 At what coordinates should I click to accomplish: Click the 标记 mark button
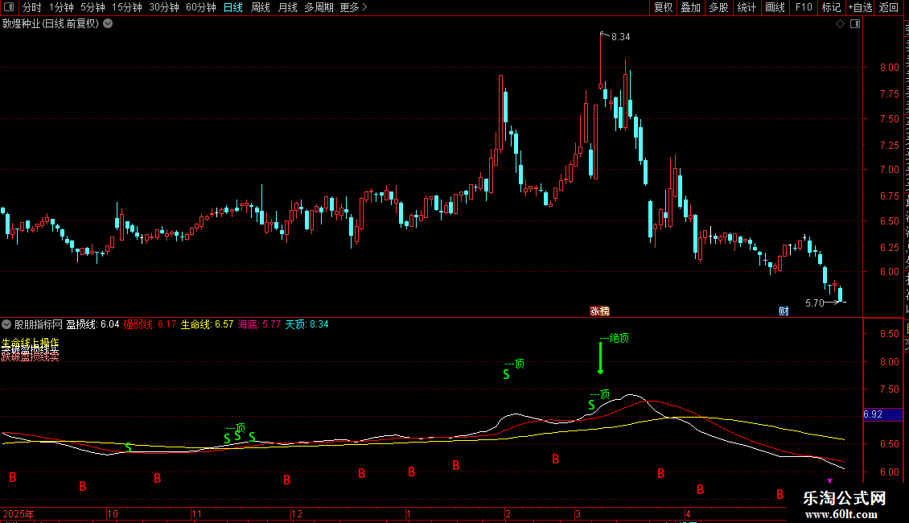831,7
